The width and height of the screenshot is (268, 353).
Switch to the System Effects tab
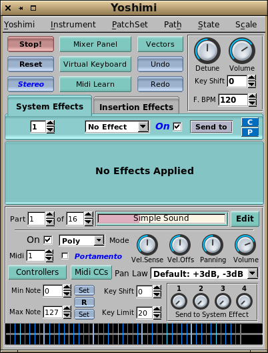50,106
